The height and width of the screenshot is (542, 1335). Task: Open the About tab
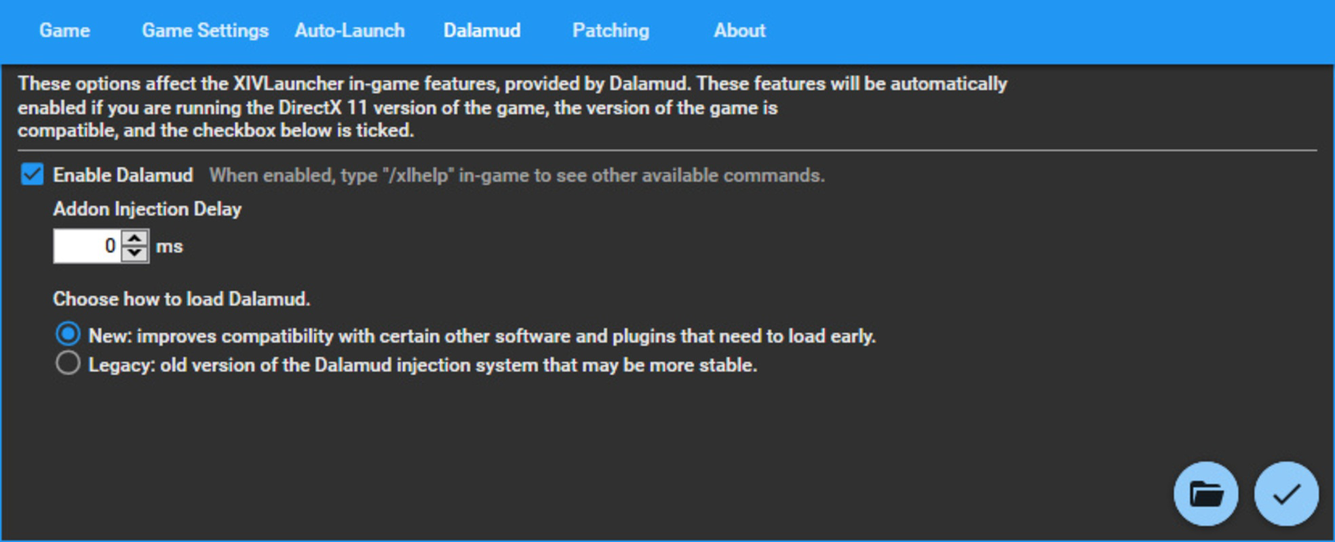pyautogui.click(x=739, y=30)
